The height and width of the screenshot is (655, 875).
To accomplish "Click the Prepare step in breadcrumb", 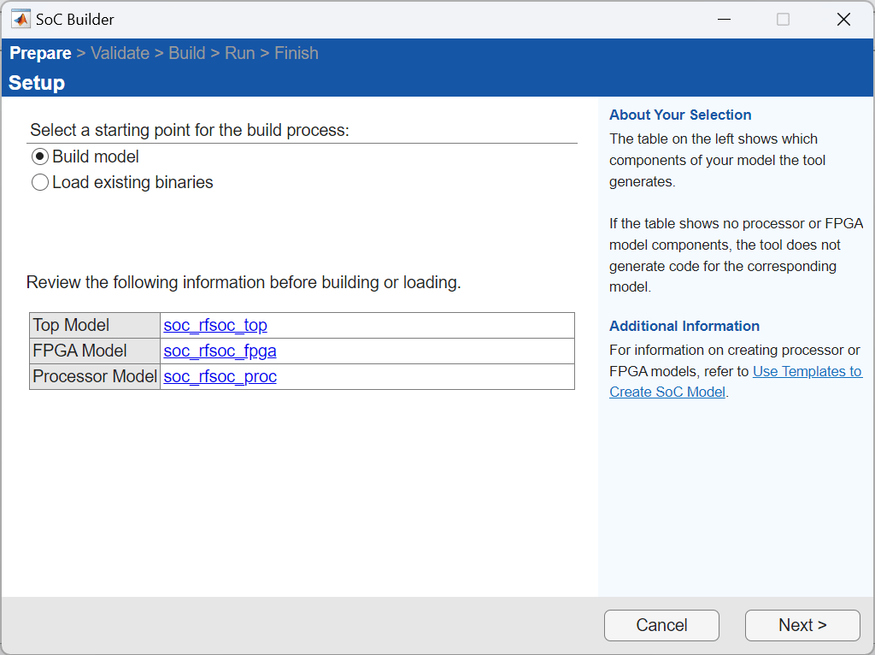I will (x=40, y=53).
